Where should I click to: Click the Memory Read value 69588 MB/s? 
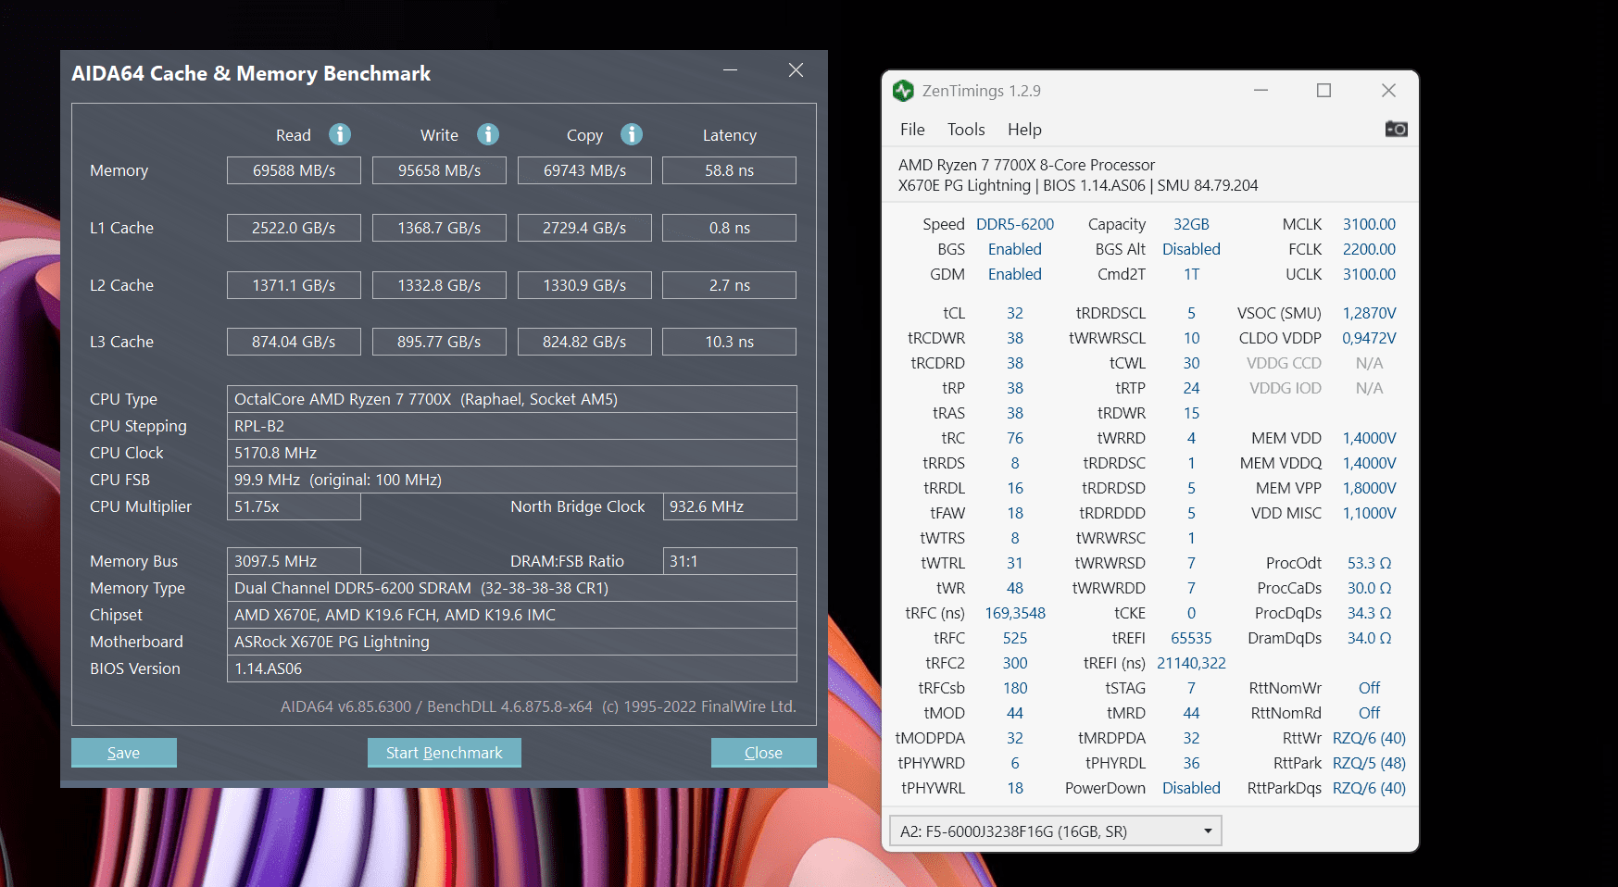(x=294, y=170)
